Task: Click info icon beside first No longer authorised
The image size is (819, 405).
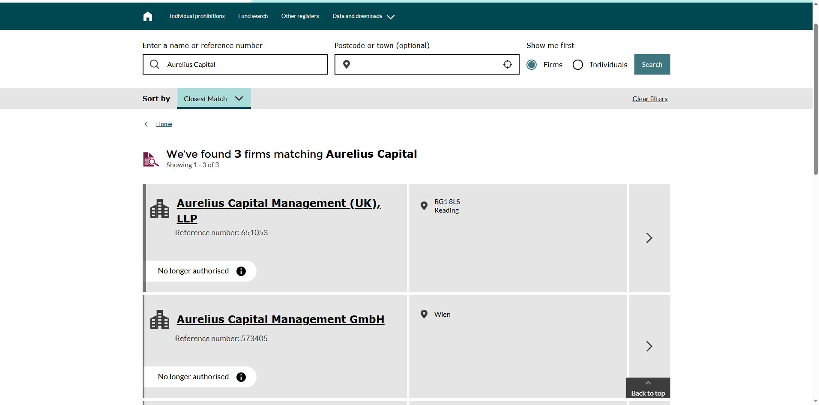Action: point(241,271)
